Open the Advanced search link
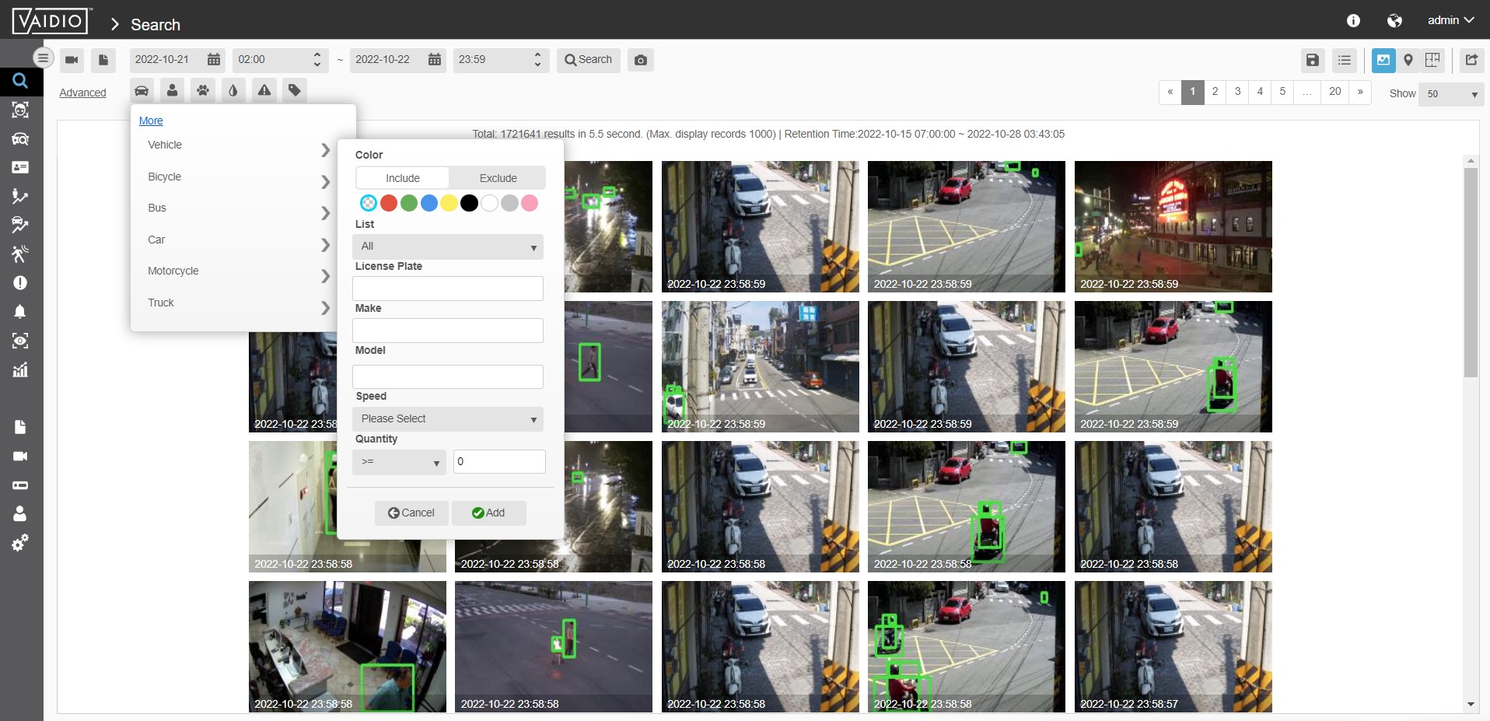 (82, 93)
